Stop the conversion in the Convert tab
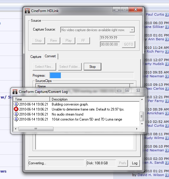The height and width of the screenshot is (179, 169). 93,67
